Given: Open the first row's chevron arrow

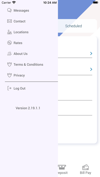Looking at the screenshot, I should click(x=91, y=53).
